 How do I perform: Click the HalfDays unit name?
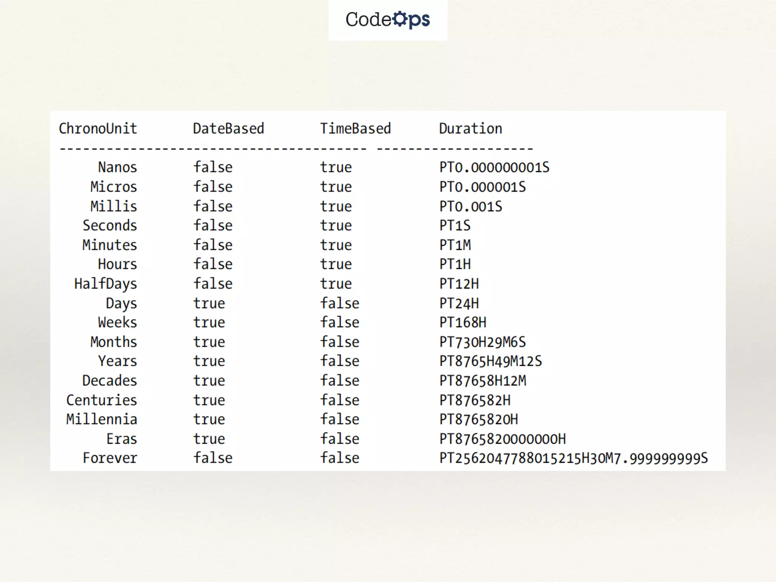(x=105, y=284)
